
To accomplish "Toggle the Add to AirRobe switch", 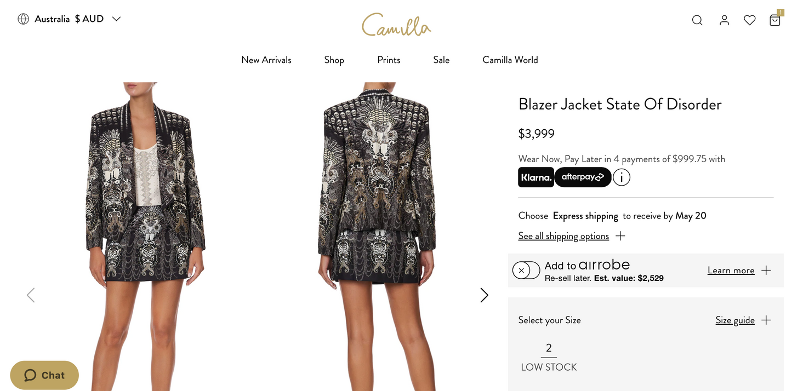I will tap(526, 271).
